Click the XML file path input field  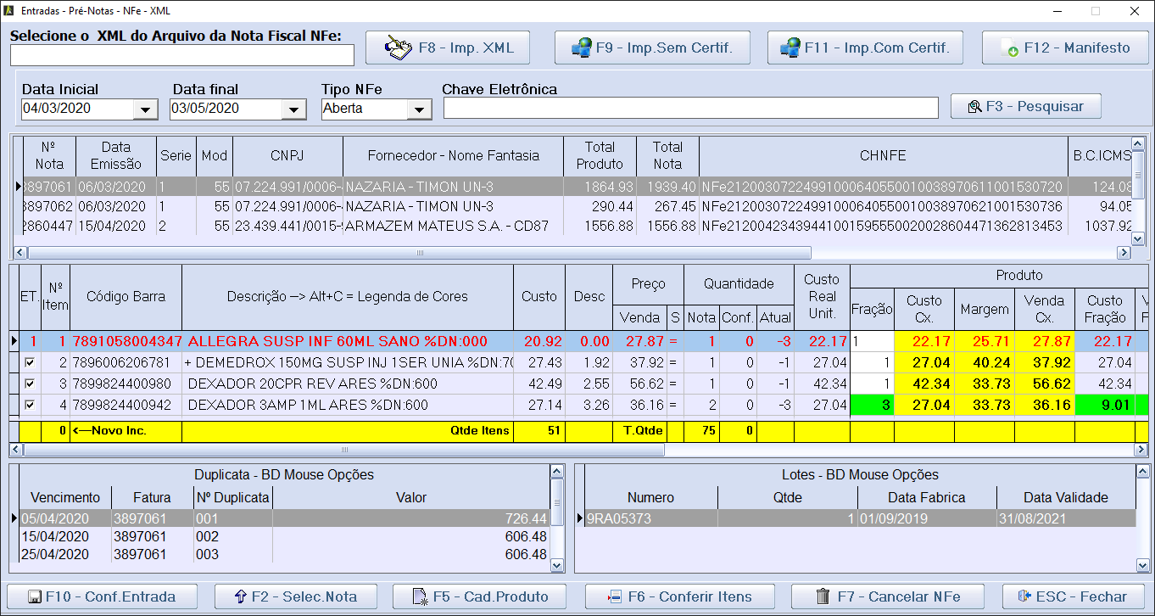(x=182, y=55)
